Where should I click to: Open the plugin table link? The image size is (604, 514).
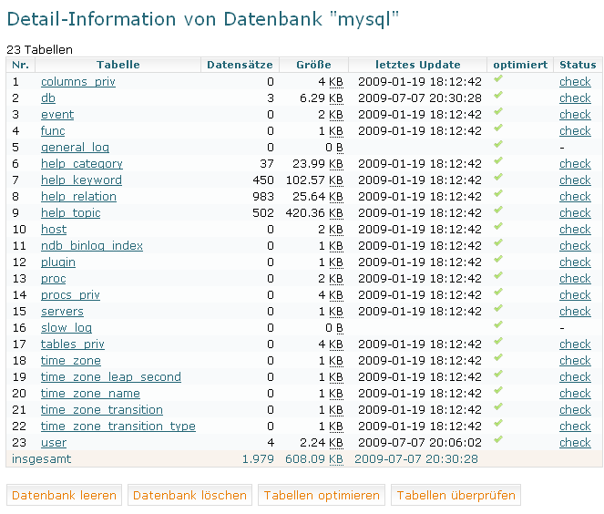tap(58, 262)
